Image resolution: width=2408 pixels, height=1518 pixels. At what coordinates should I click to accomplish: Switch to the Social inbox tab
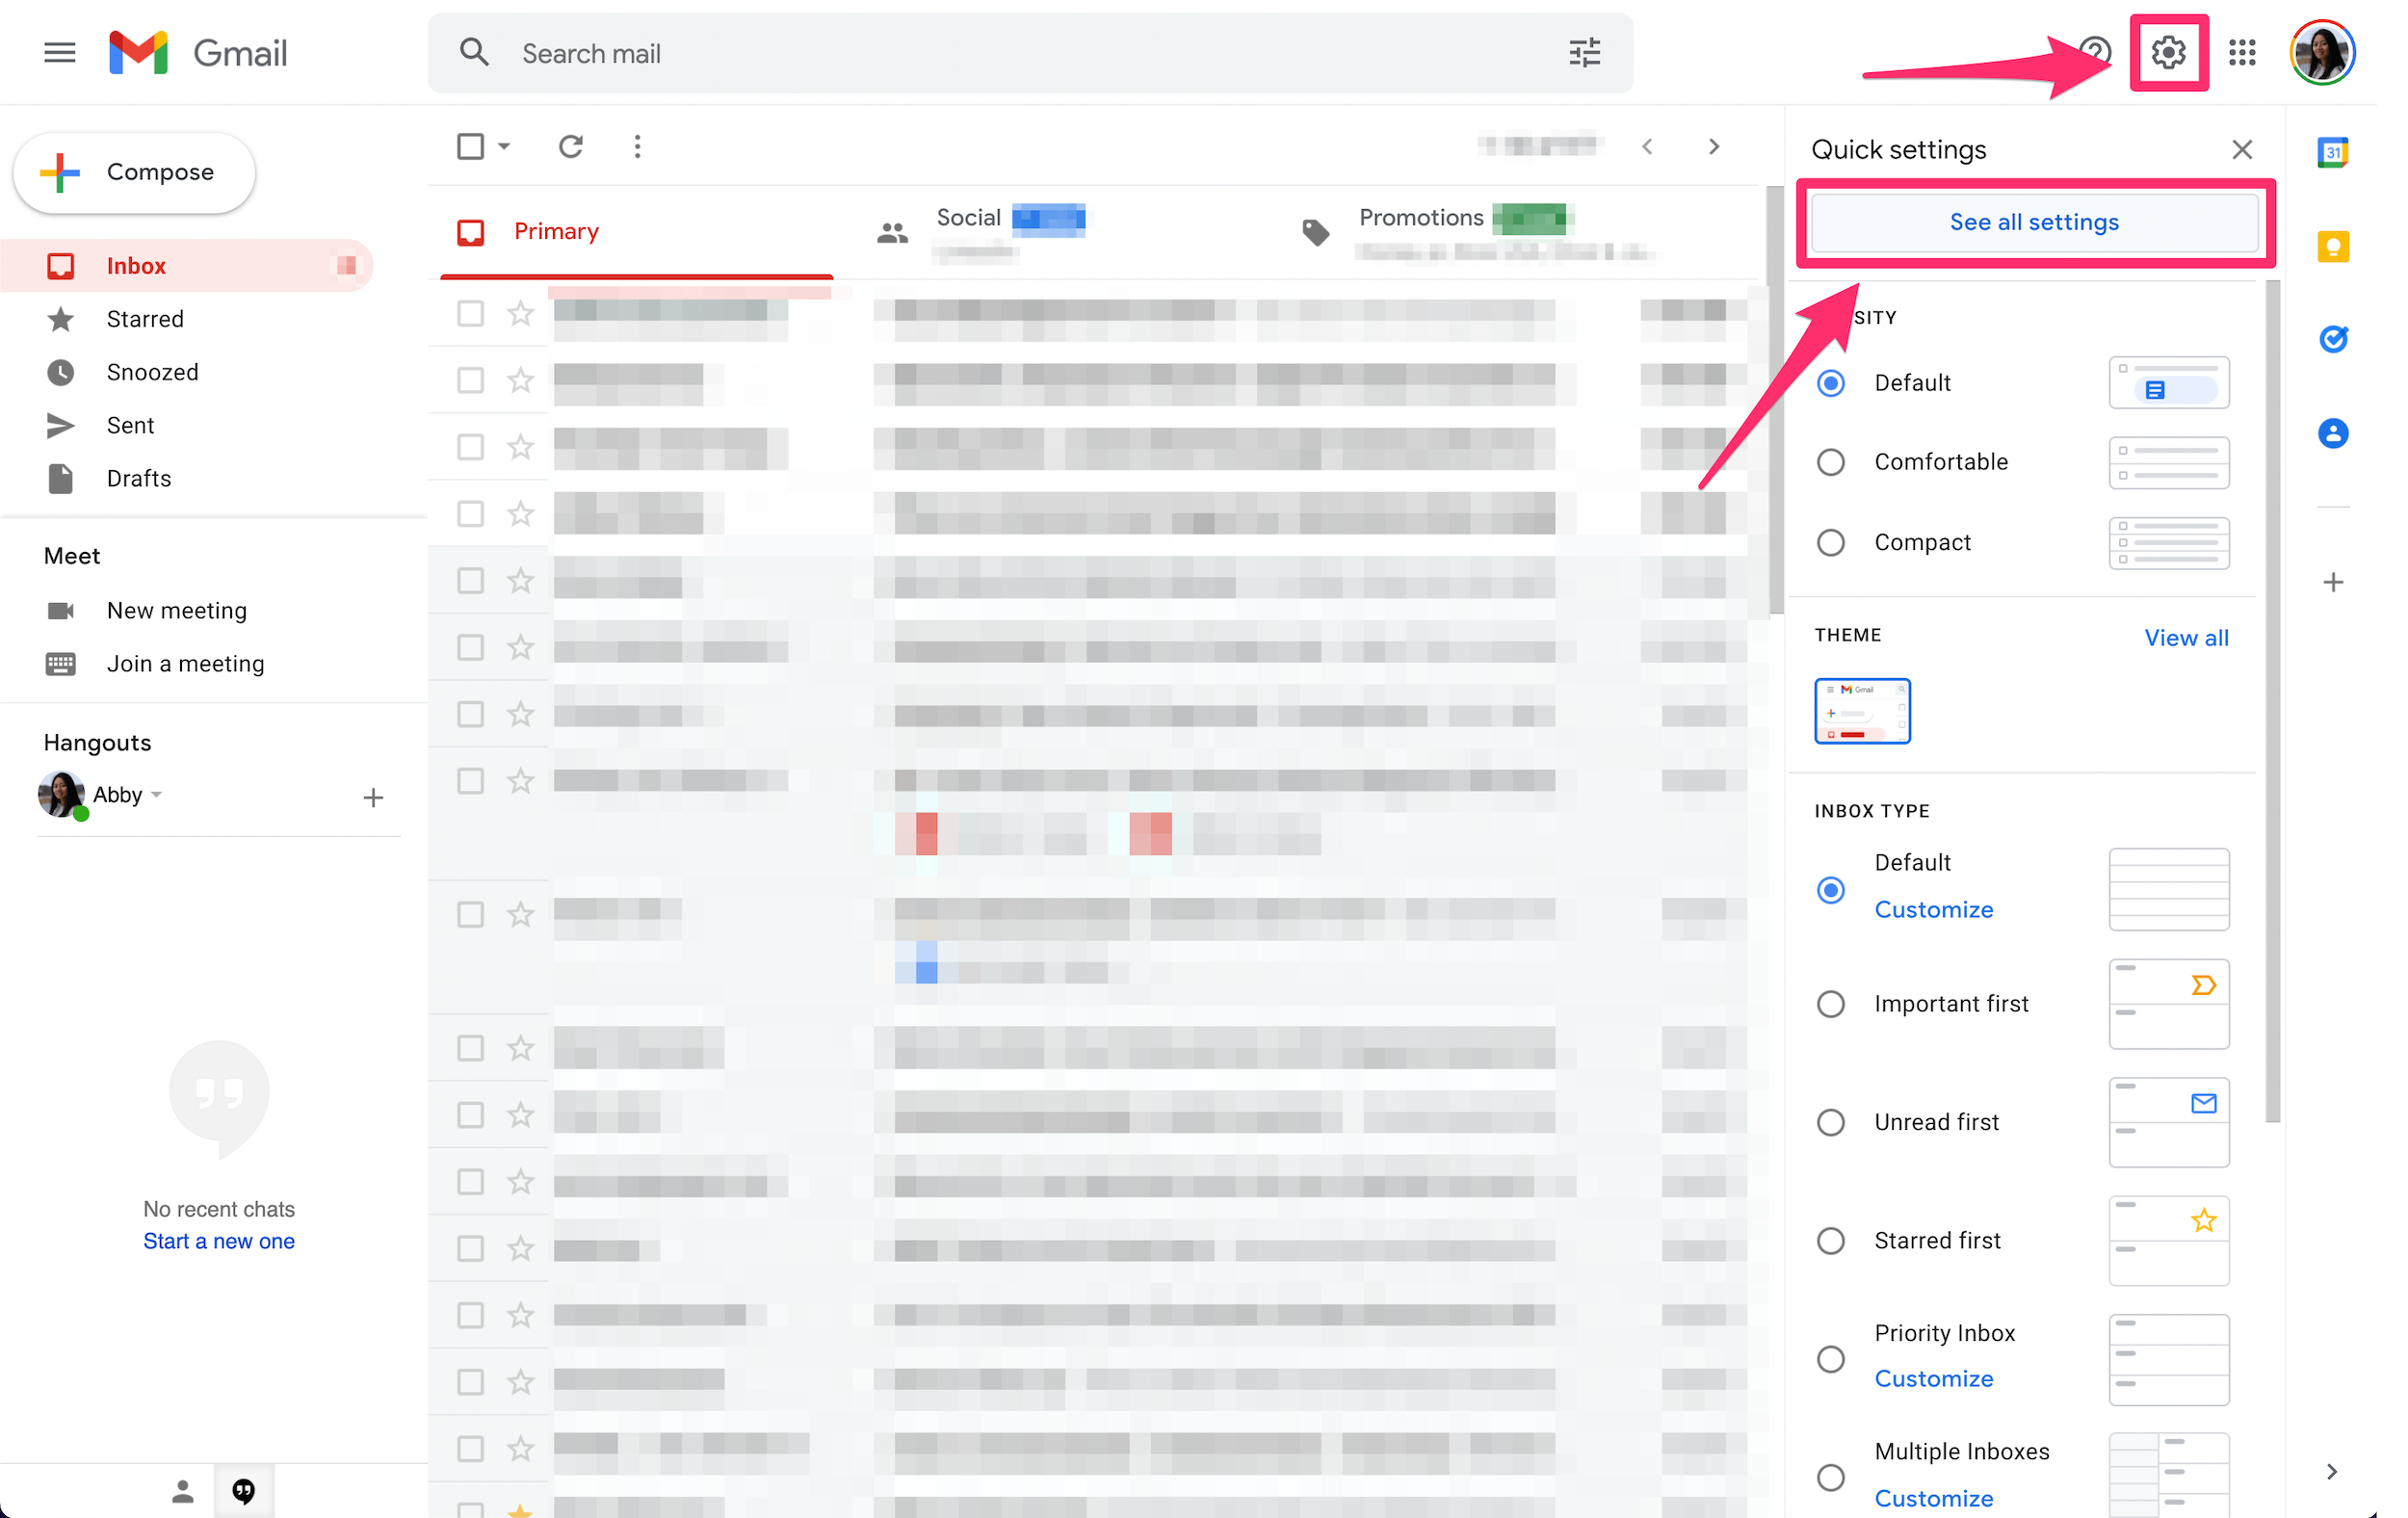967,229
